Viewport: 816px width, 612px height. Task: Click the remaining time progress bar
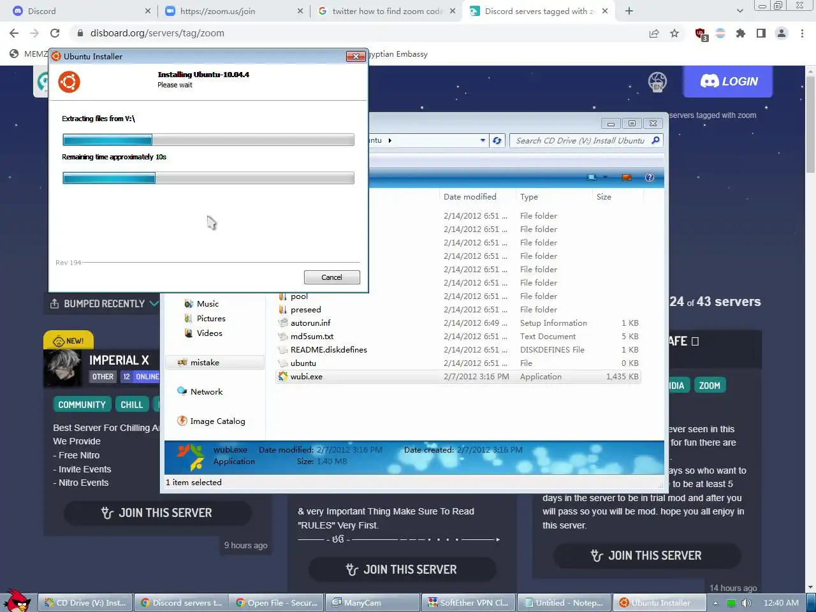click(208, 178)
